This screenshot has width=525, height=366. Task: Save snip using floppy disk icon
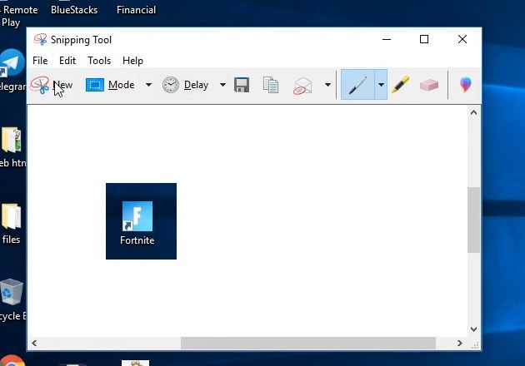[x=242, y=85]
